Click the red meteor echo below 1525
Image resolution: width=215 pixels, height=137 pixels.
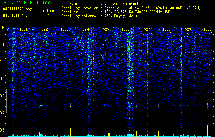click(x=109, y=105)
